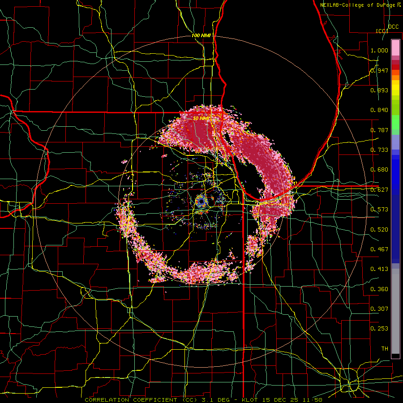
Task: Click the 0.733 scale value
Action: click(379, 150)
